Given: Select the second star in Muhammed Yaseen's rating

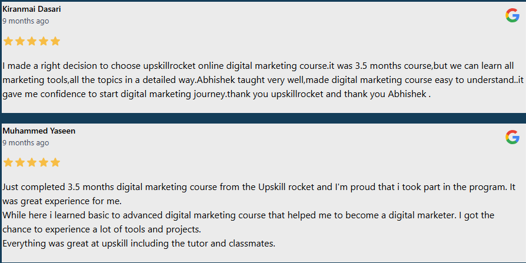Looking at the screenshot, I should coord(20,162).
